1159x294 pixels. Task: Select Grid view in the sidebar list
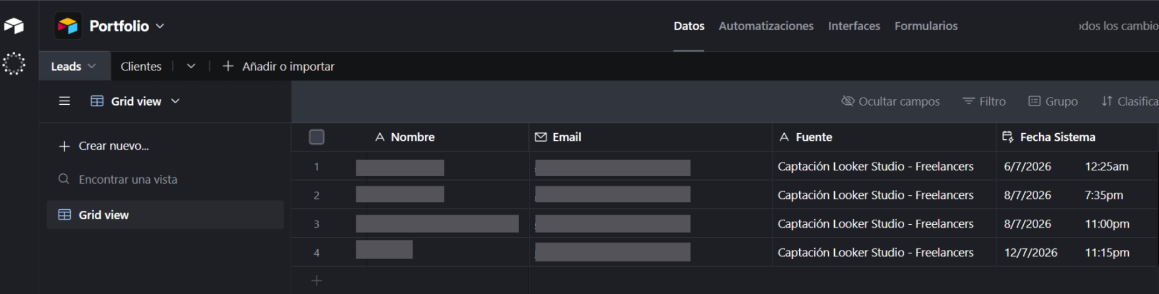point(165,214)
